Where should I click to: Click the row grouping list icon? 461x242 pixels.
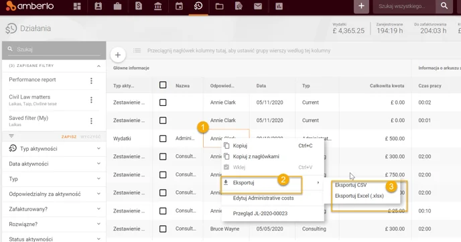point(137,50)
